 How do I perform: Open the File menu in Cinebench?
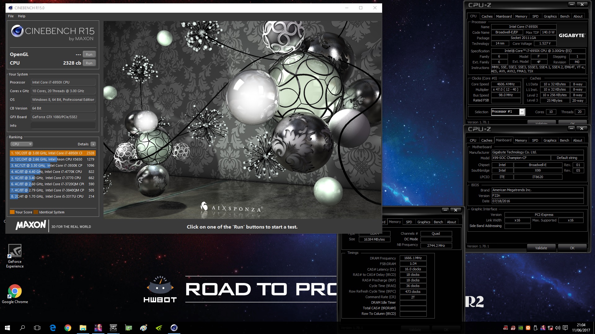tap(11, 16)
